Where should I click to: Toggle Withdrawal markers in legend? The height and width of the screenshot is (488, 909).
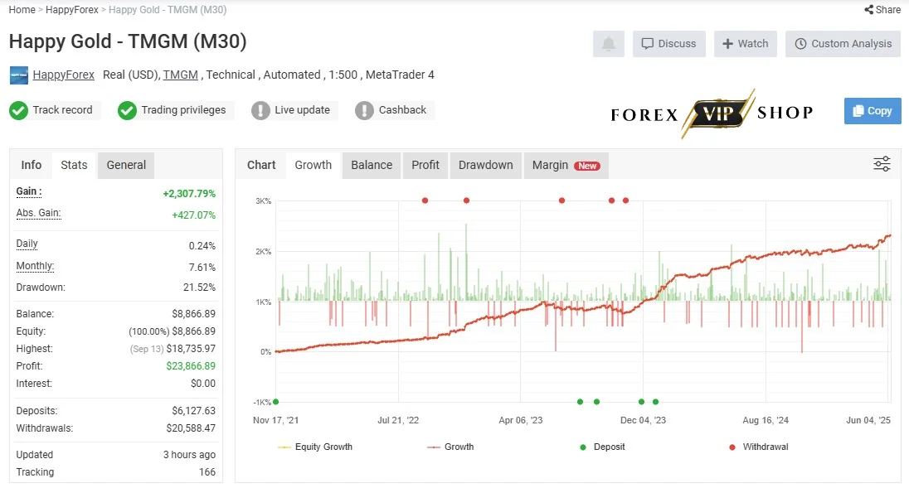759,447
